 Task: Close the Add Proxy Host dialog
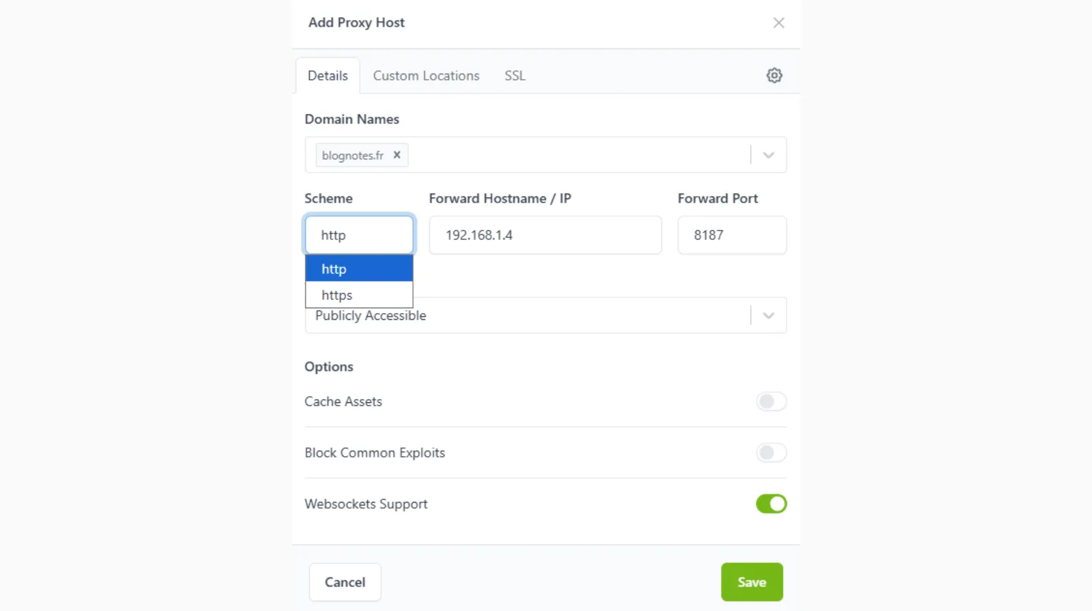(779, 23)
